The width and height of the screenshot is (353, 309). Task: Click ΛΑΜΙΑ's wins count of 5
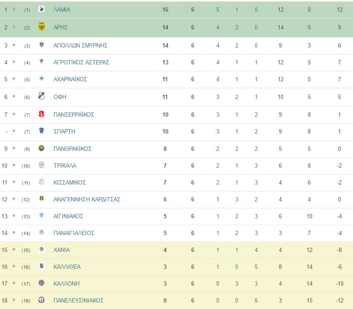point(217,10)
